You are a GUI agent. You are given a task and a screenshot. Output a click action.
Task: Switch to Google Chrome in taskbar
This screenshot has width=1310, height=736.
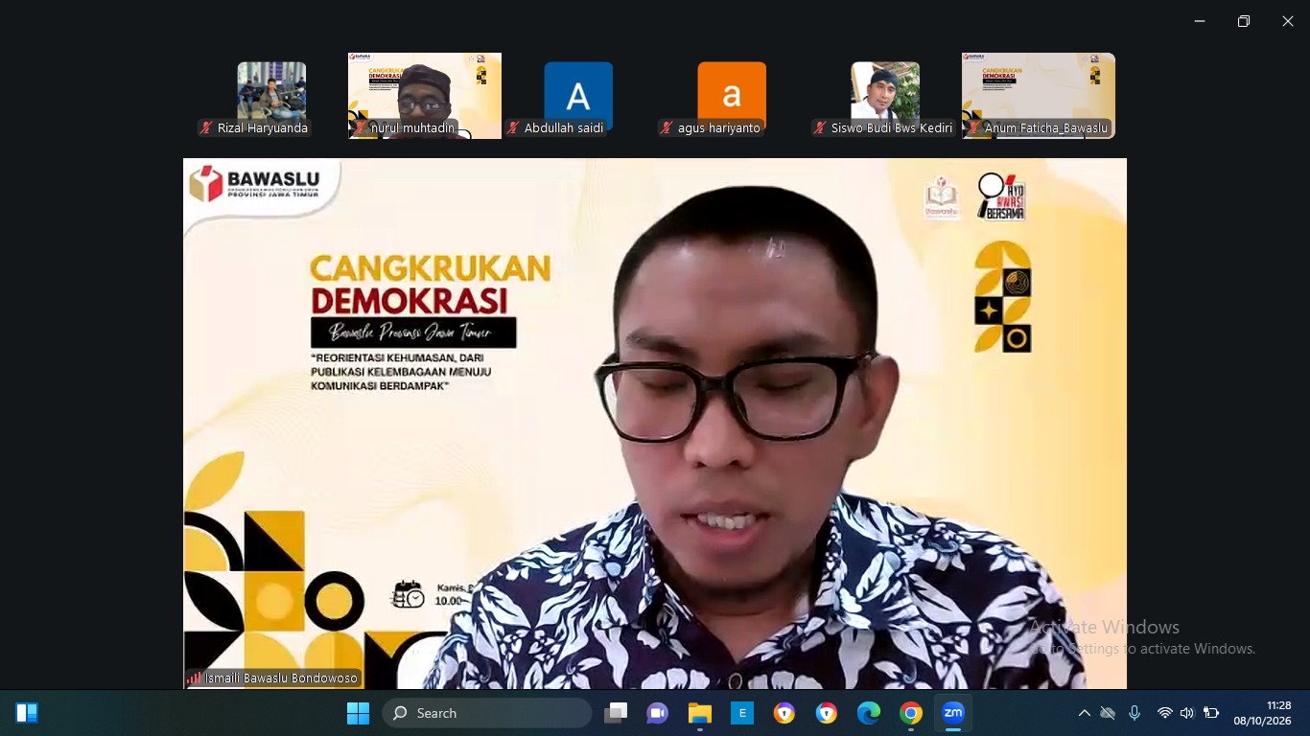coord(911,713)
